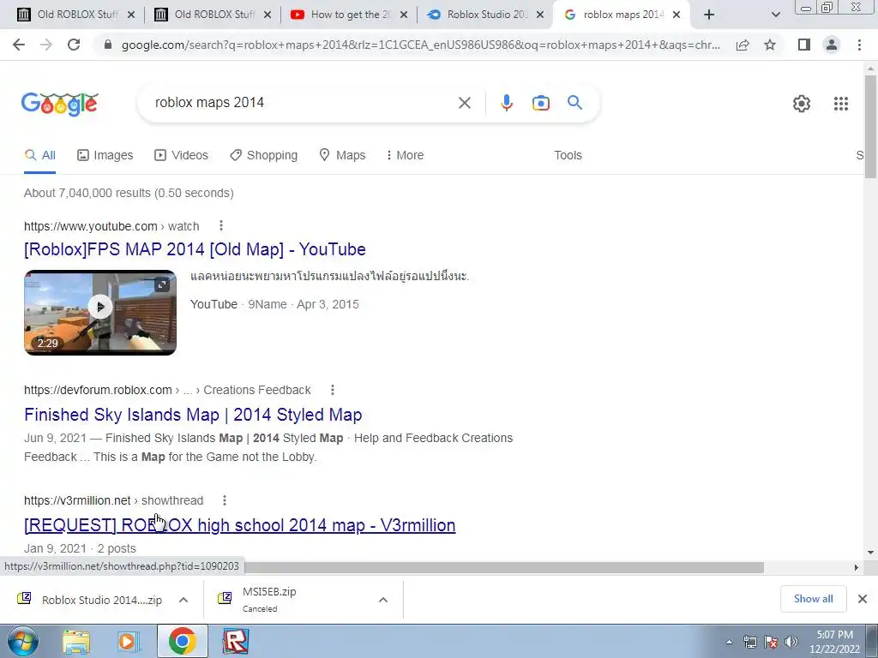Open Chrome three-dot menu

click(x=859, y=45)
